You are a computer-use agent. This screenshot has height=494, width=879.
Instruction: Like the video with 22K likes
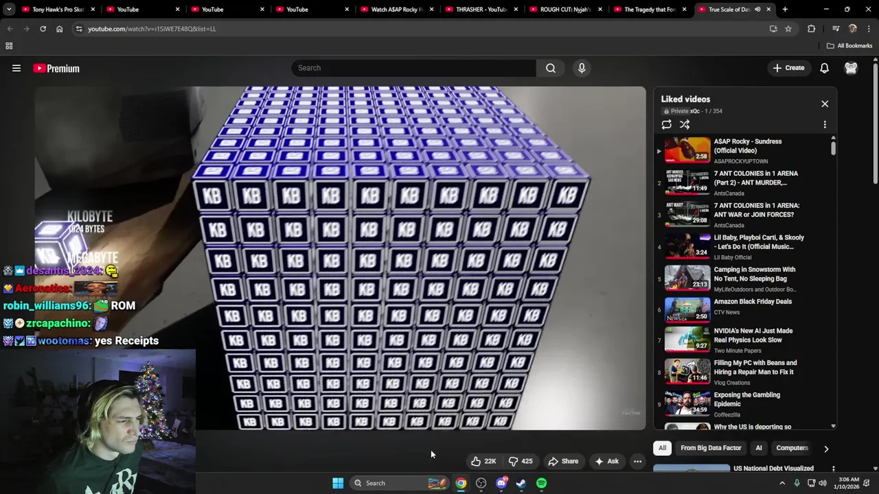(483, 461)
